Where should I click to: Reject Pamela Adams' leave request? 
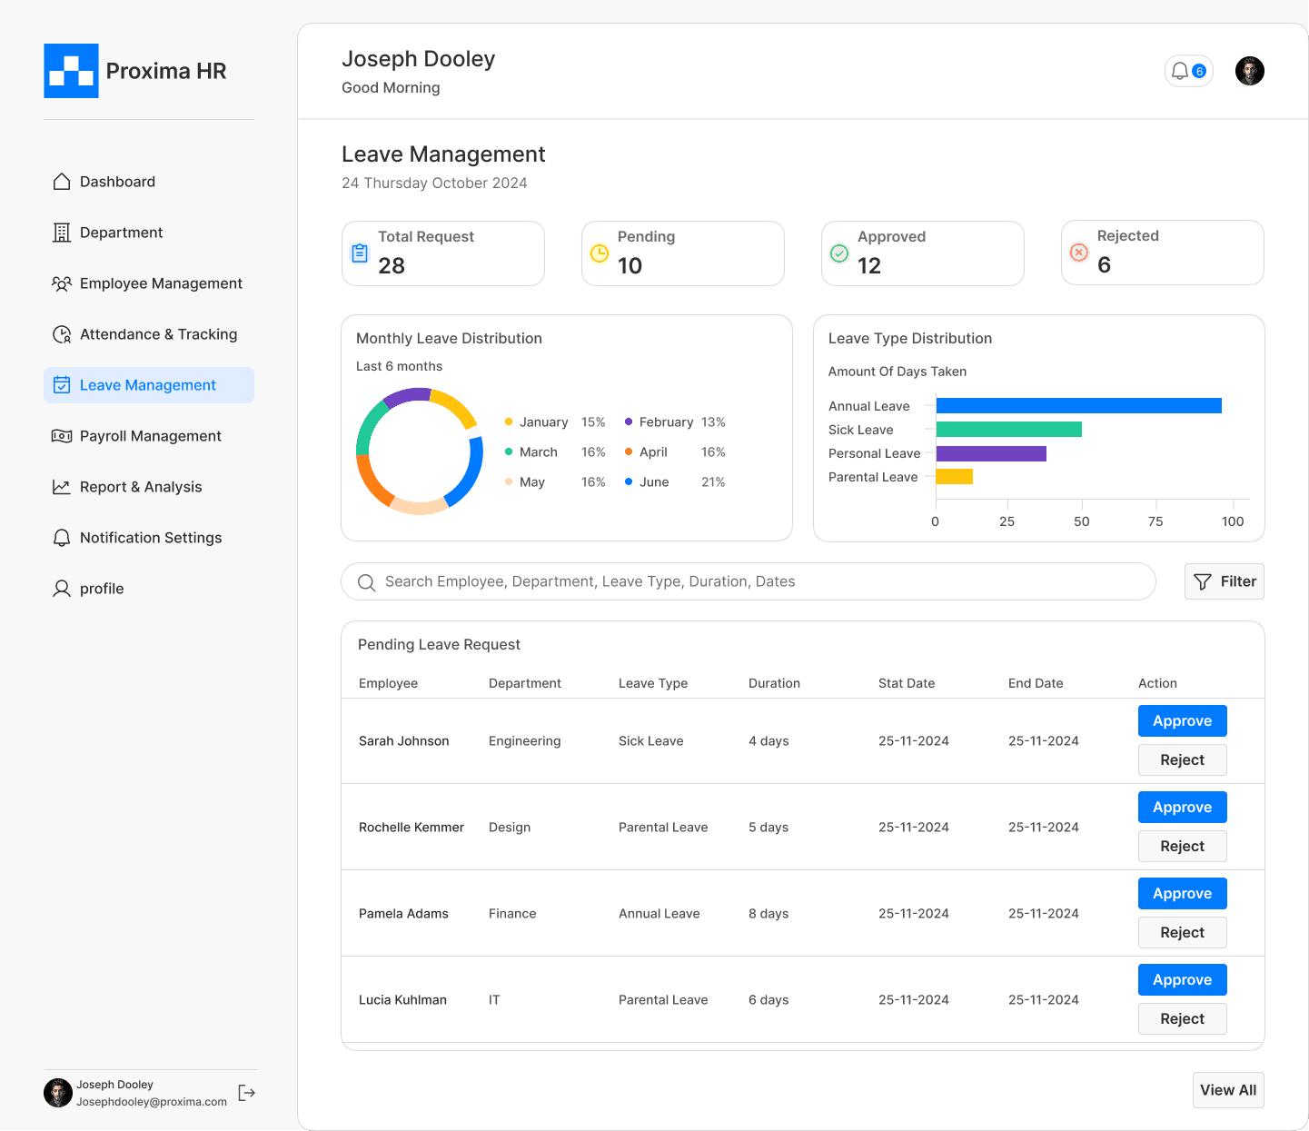[x=1183, y=933]
